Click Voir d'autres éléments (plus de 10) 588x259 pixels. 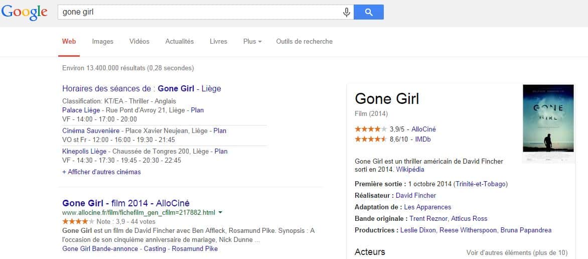[517, 252]
